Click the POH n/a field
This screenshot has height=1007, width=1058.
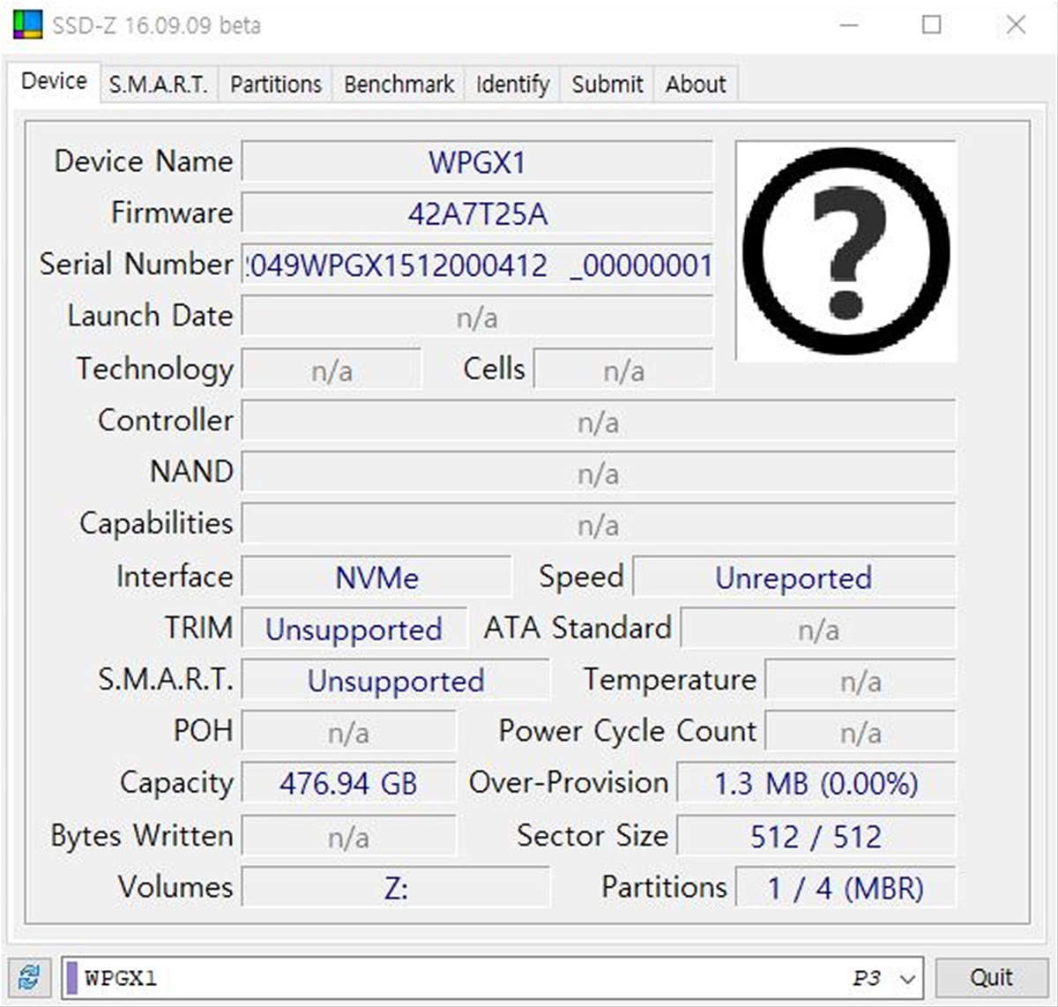348,732
